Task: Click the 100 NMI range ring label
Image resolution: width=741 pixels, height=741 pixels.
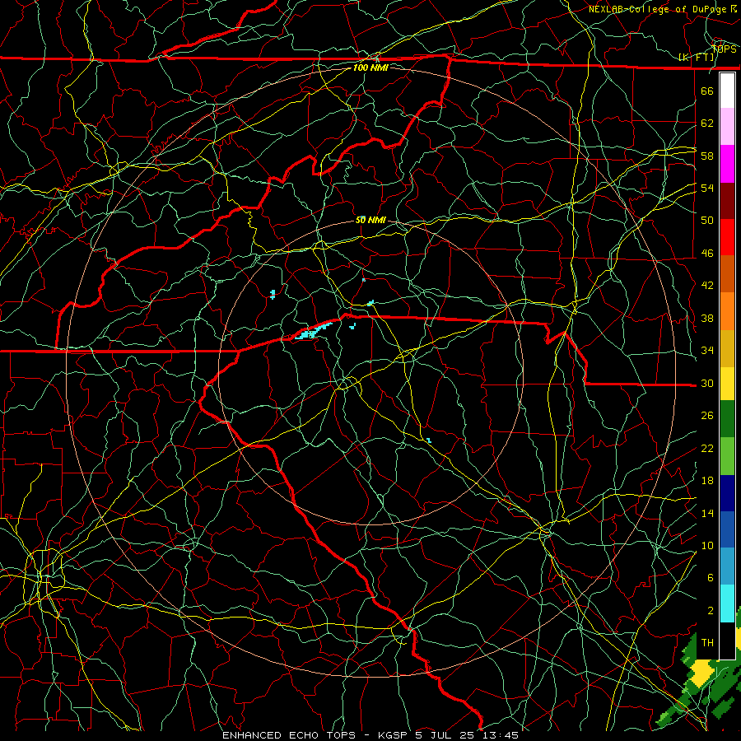Action: (x=370, y=68)
